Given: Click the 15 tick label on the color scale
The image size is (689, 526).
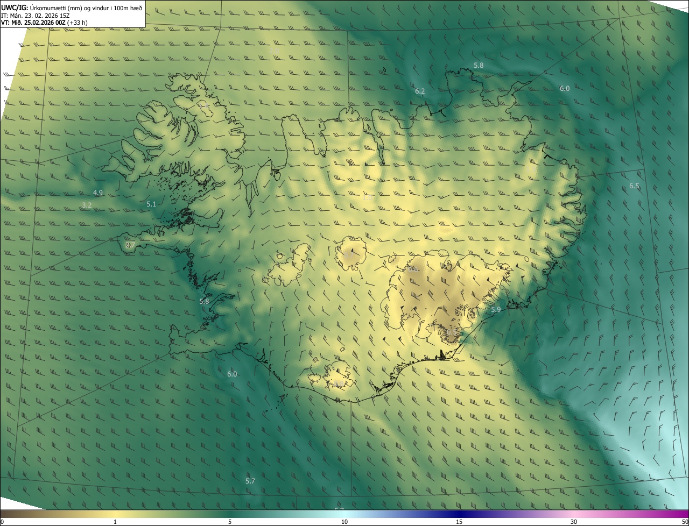Looking at the screenshot, I should (x=459, y=522).
